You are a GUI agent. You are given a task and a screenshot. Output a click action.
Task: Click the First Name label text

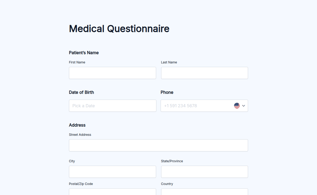[77, 62]
